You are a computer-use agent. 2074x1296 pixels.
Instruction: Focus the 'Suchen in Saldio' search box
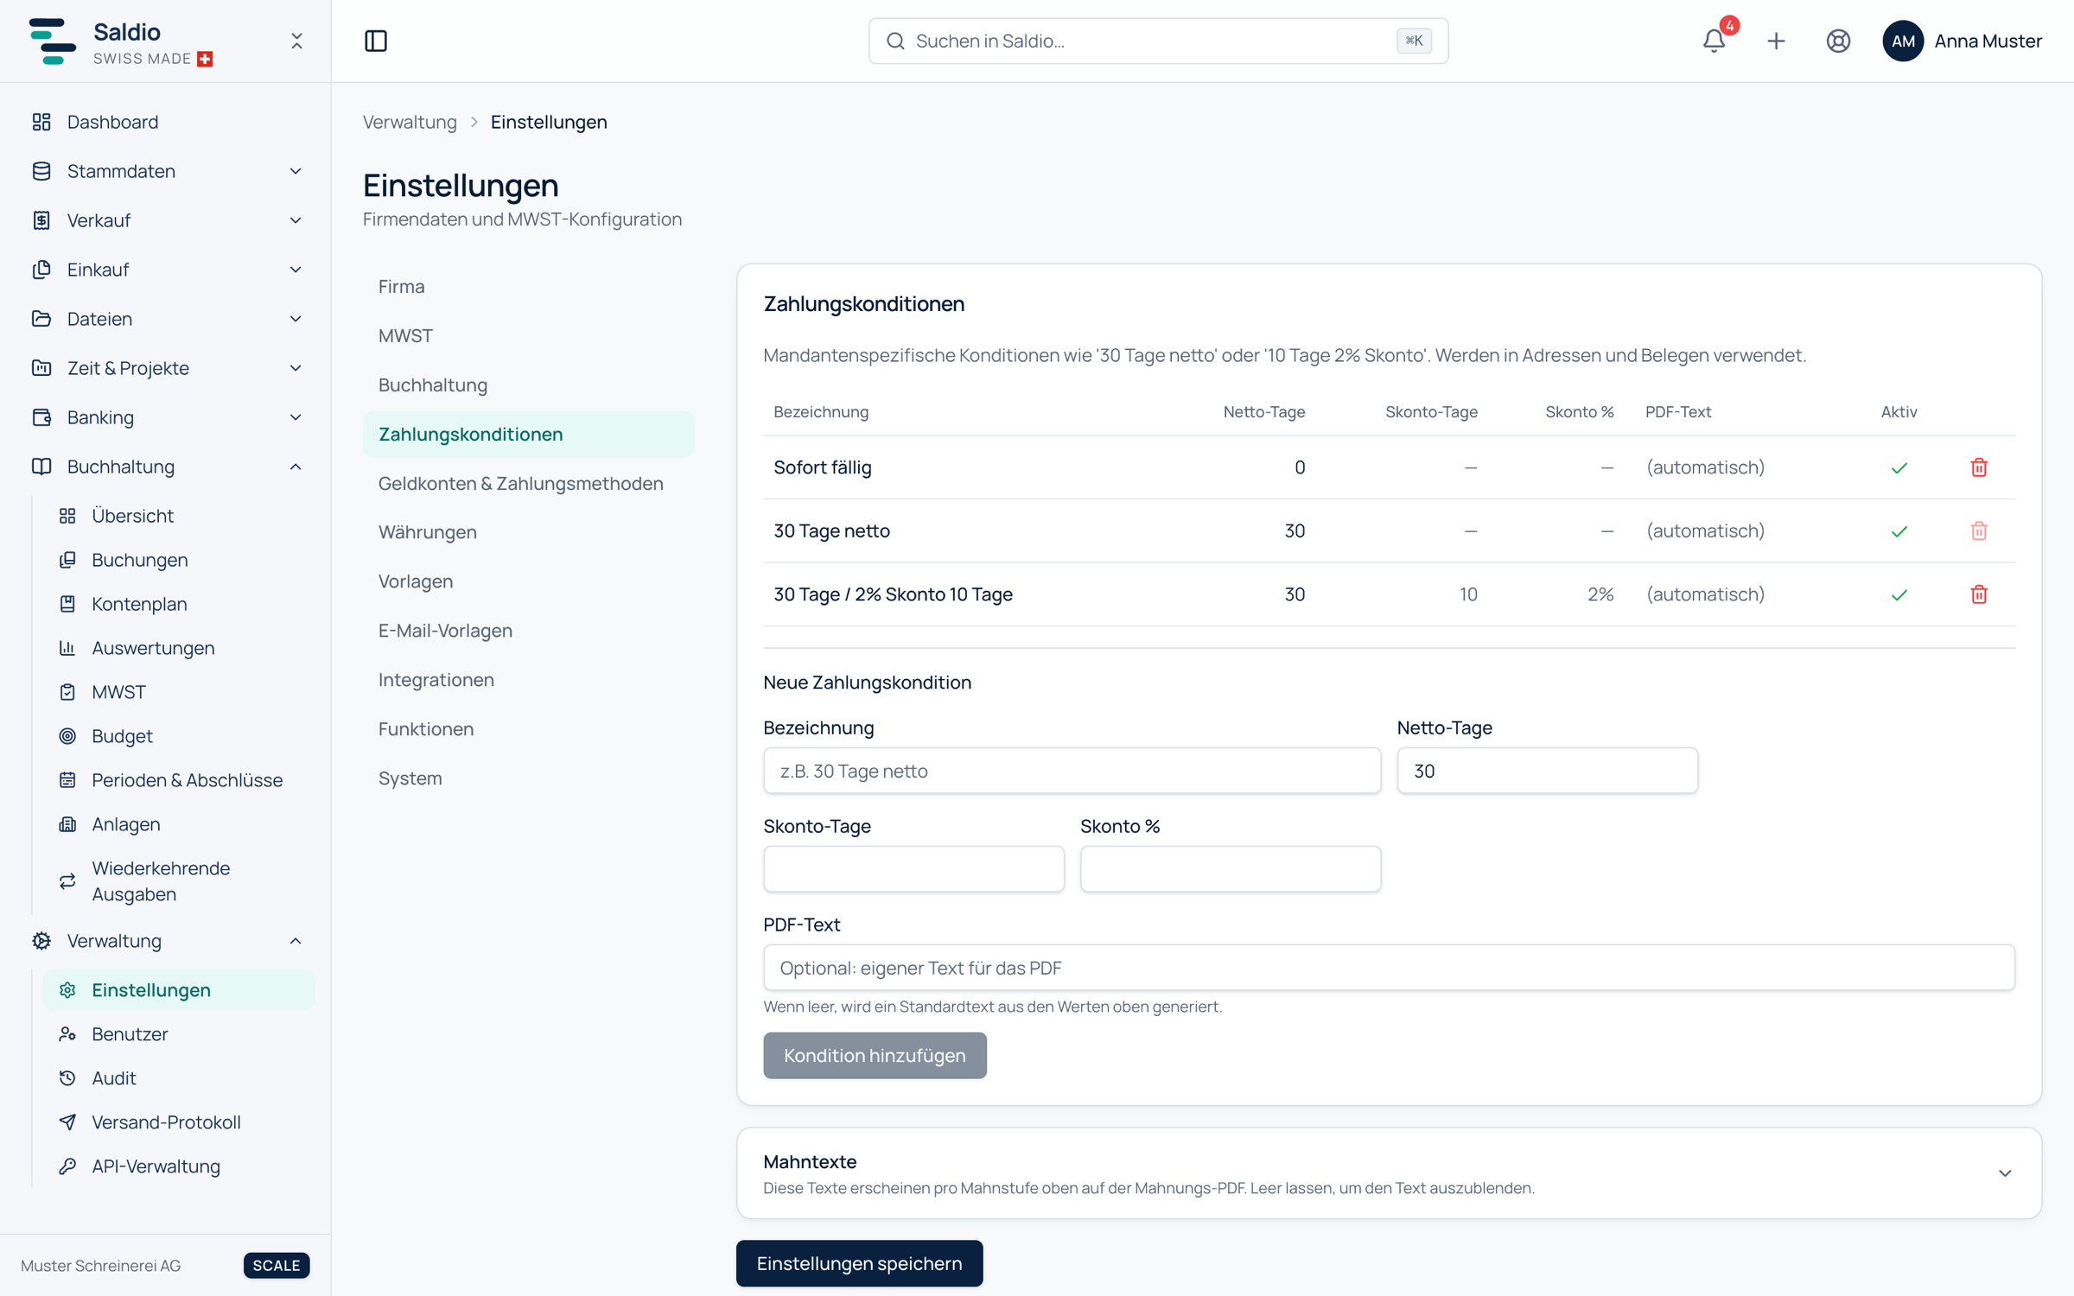point(1158,41)
